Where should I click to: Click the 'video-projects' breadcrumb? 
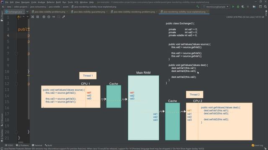pos(21,7)
